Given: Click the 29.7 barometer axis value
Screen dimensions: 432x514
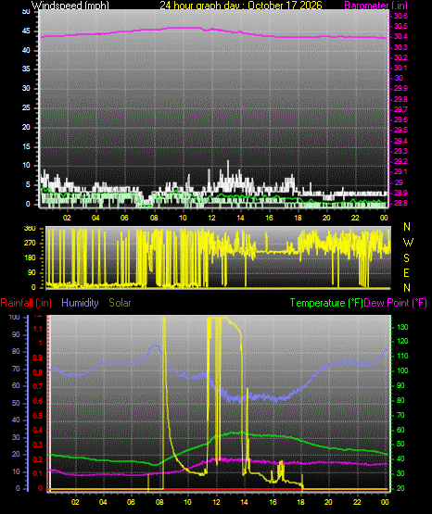Looking at the screenshot, I should pyautogui.click(x=400, y=109).
